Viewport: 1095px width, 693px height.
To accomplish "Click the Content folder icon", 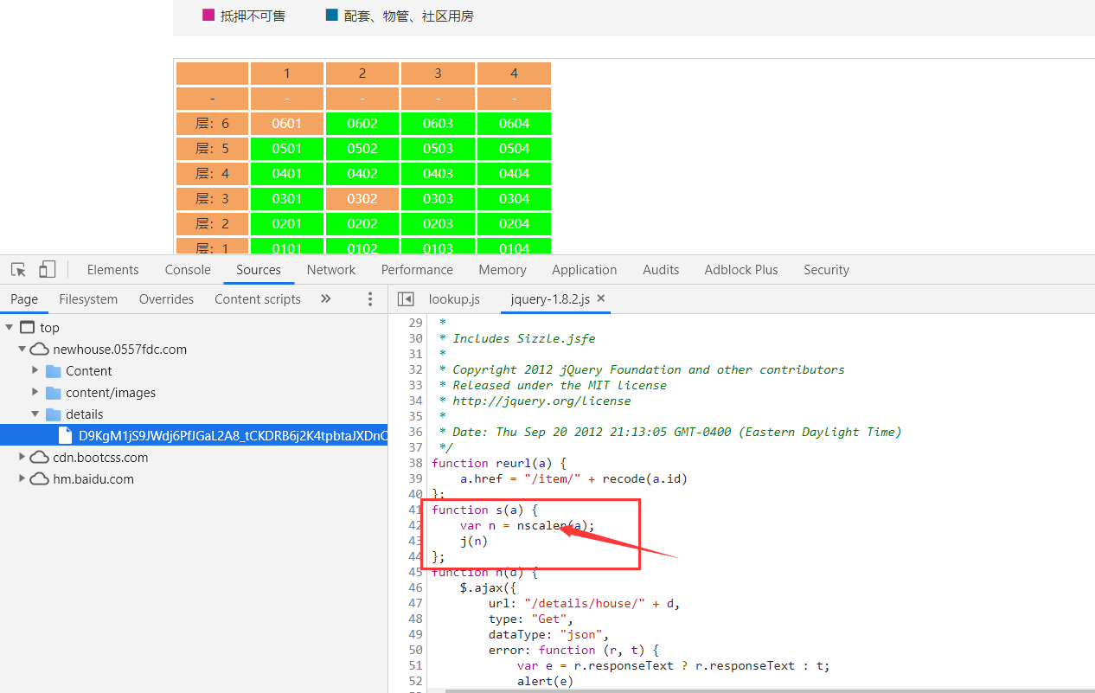I will click(54, 371).
